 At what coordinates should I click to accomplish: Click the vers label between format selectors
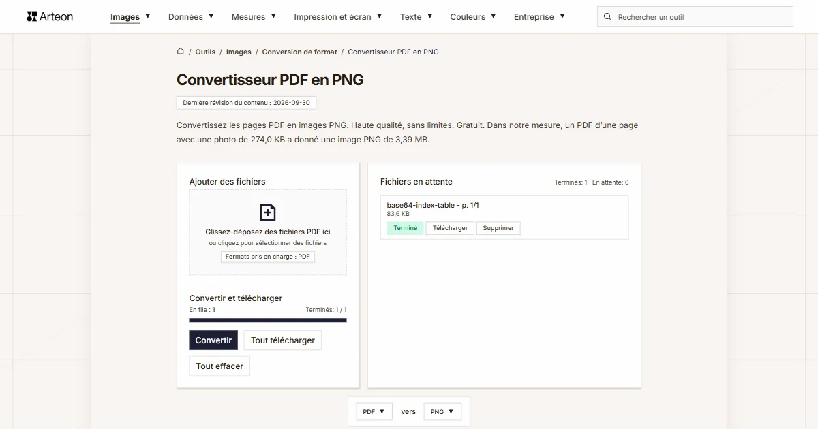click(x=408, y=411)
